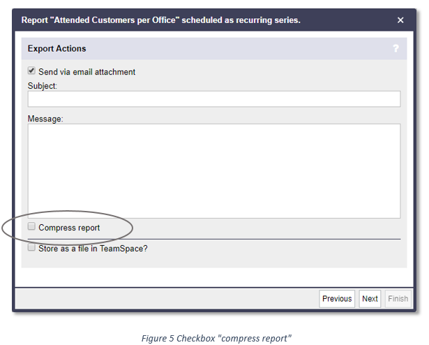Screen dimensions: 429x345
Task: Click the "Store as a file in TeamSpace?" label
Action: tap(93, 249)
